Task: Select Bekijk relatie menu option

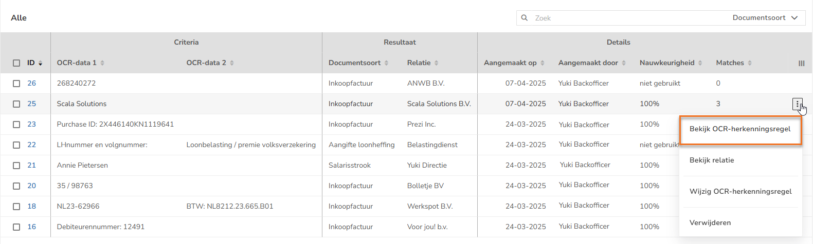Action: 712,160
